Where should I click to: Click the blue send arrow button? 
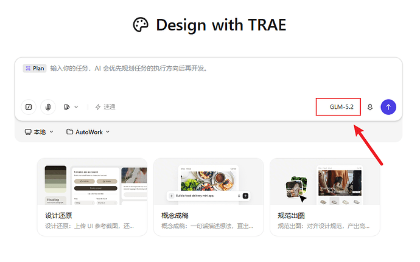coord(388,107)
